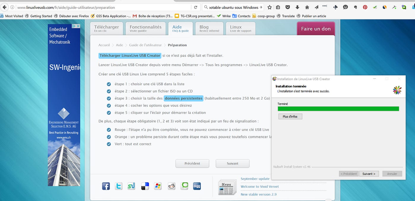The image size is (415, 201).
Task: Open the September update news link
Action: [255, 179]
